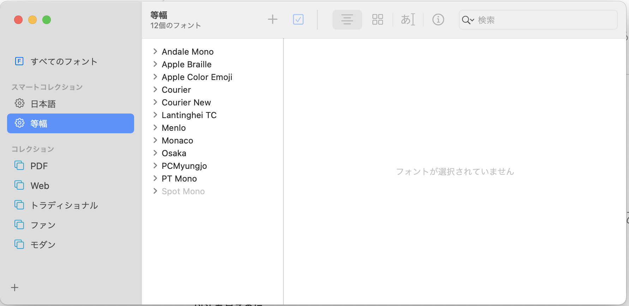629x306 pixels.
Task: Select the Courier New font
Action: point(186,103)
